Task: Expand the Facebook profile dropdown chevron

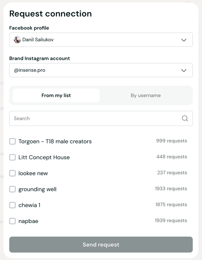Action: [x=184, y=40]
